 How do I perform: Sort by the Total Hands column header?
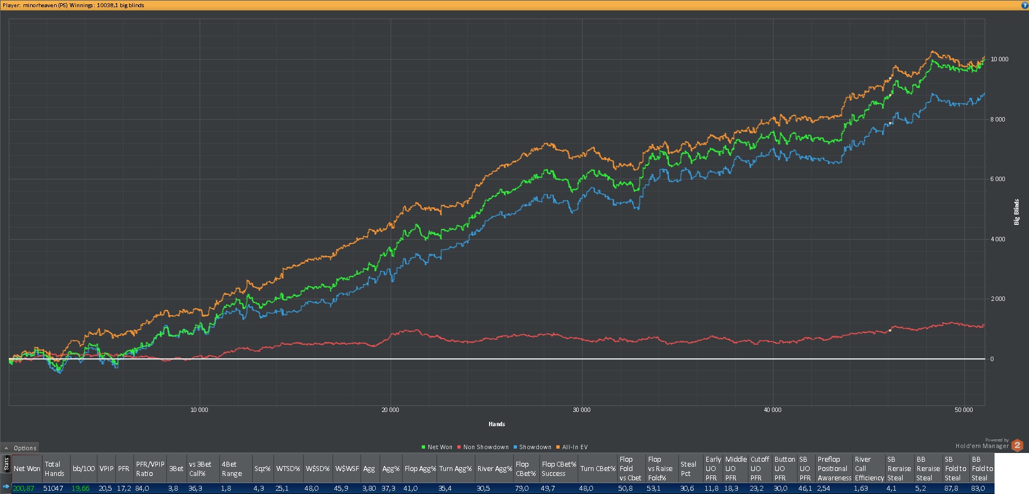coord(56,468)
